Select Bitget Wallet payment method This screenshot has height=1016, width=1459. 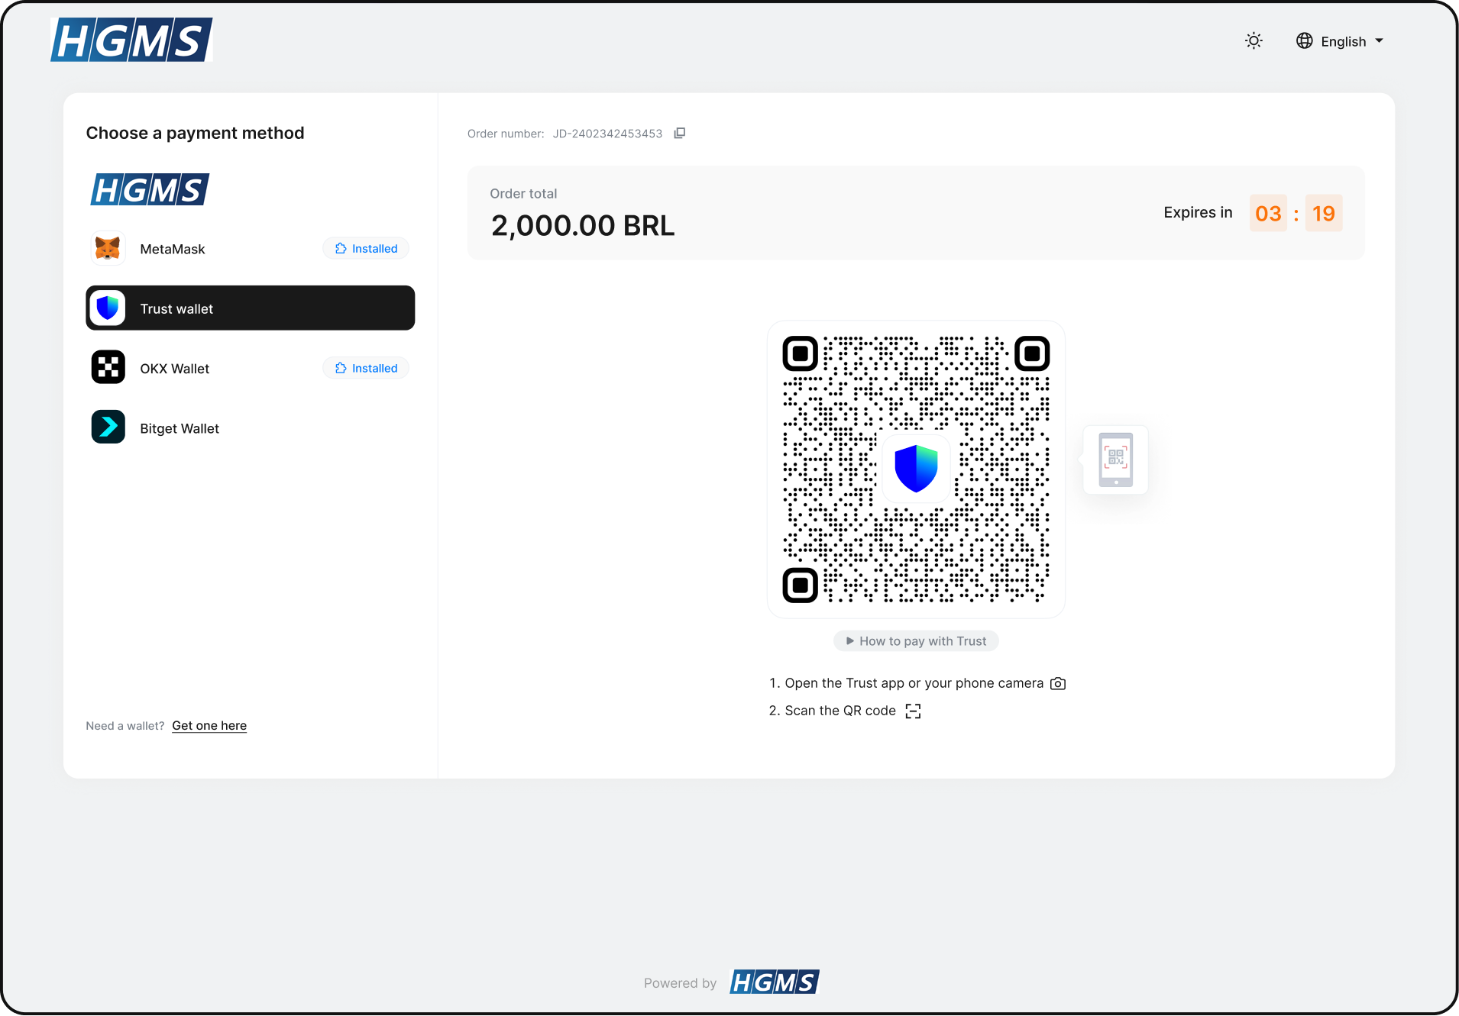pos(251,428)
